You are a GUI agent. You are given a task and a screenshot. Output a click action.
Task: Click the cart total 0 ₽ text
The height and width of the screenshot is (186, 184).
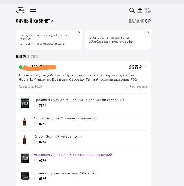[x=147, y=9]
